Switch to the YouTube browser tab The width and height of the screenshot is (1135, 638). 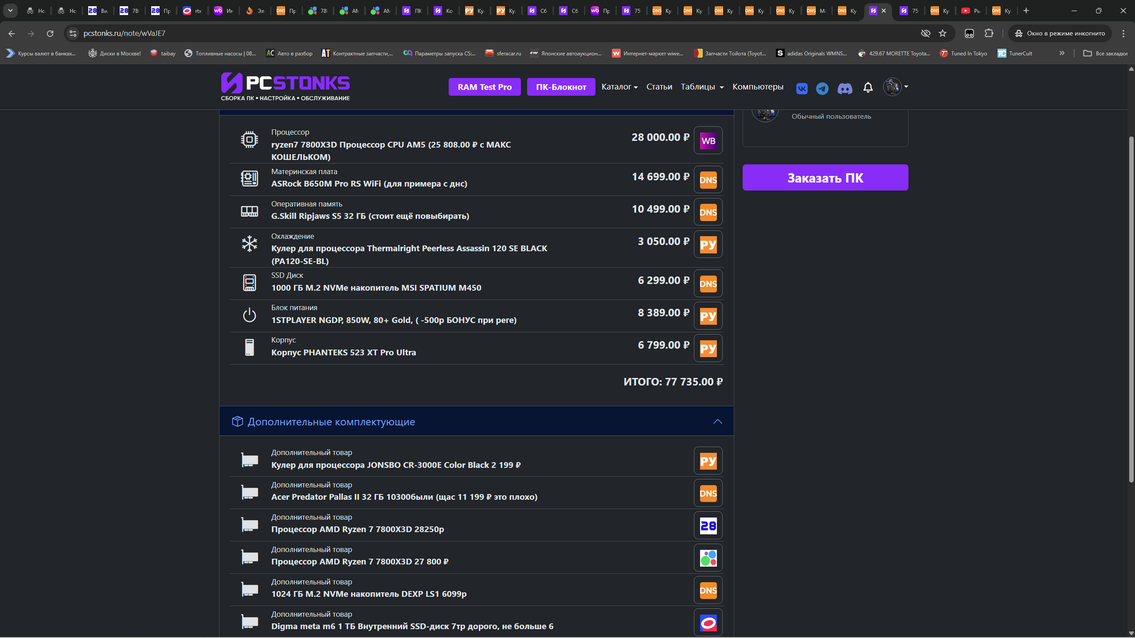(x=970, y=11)
